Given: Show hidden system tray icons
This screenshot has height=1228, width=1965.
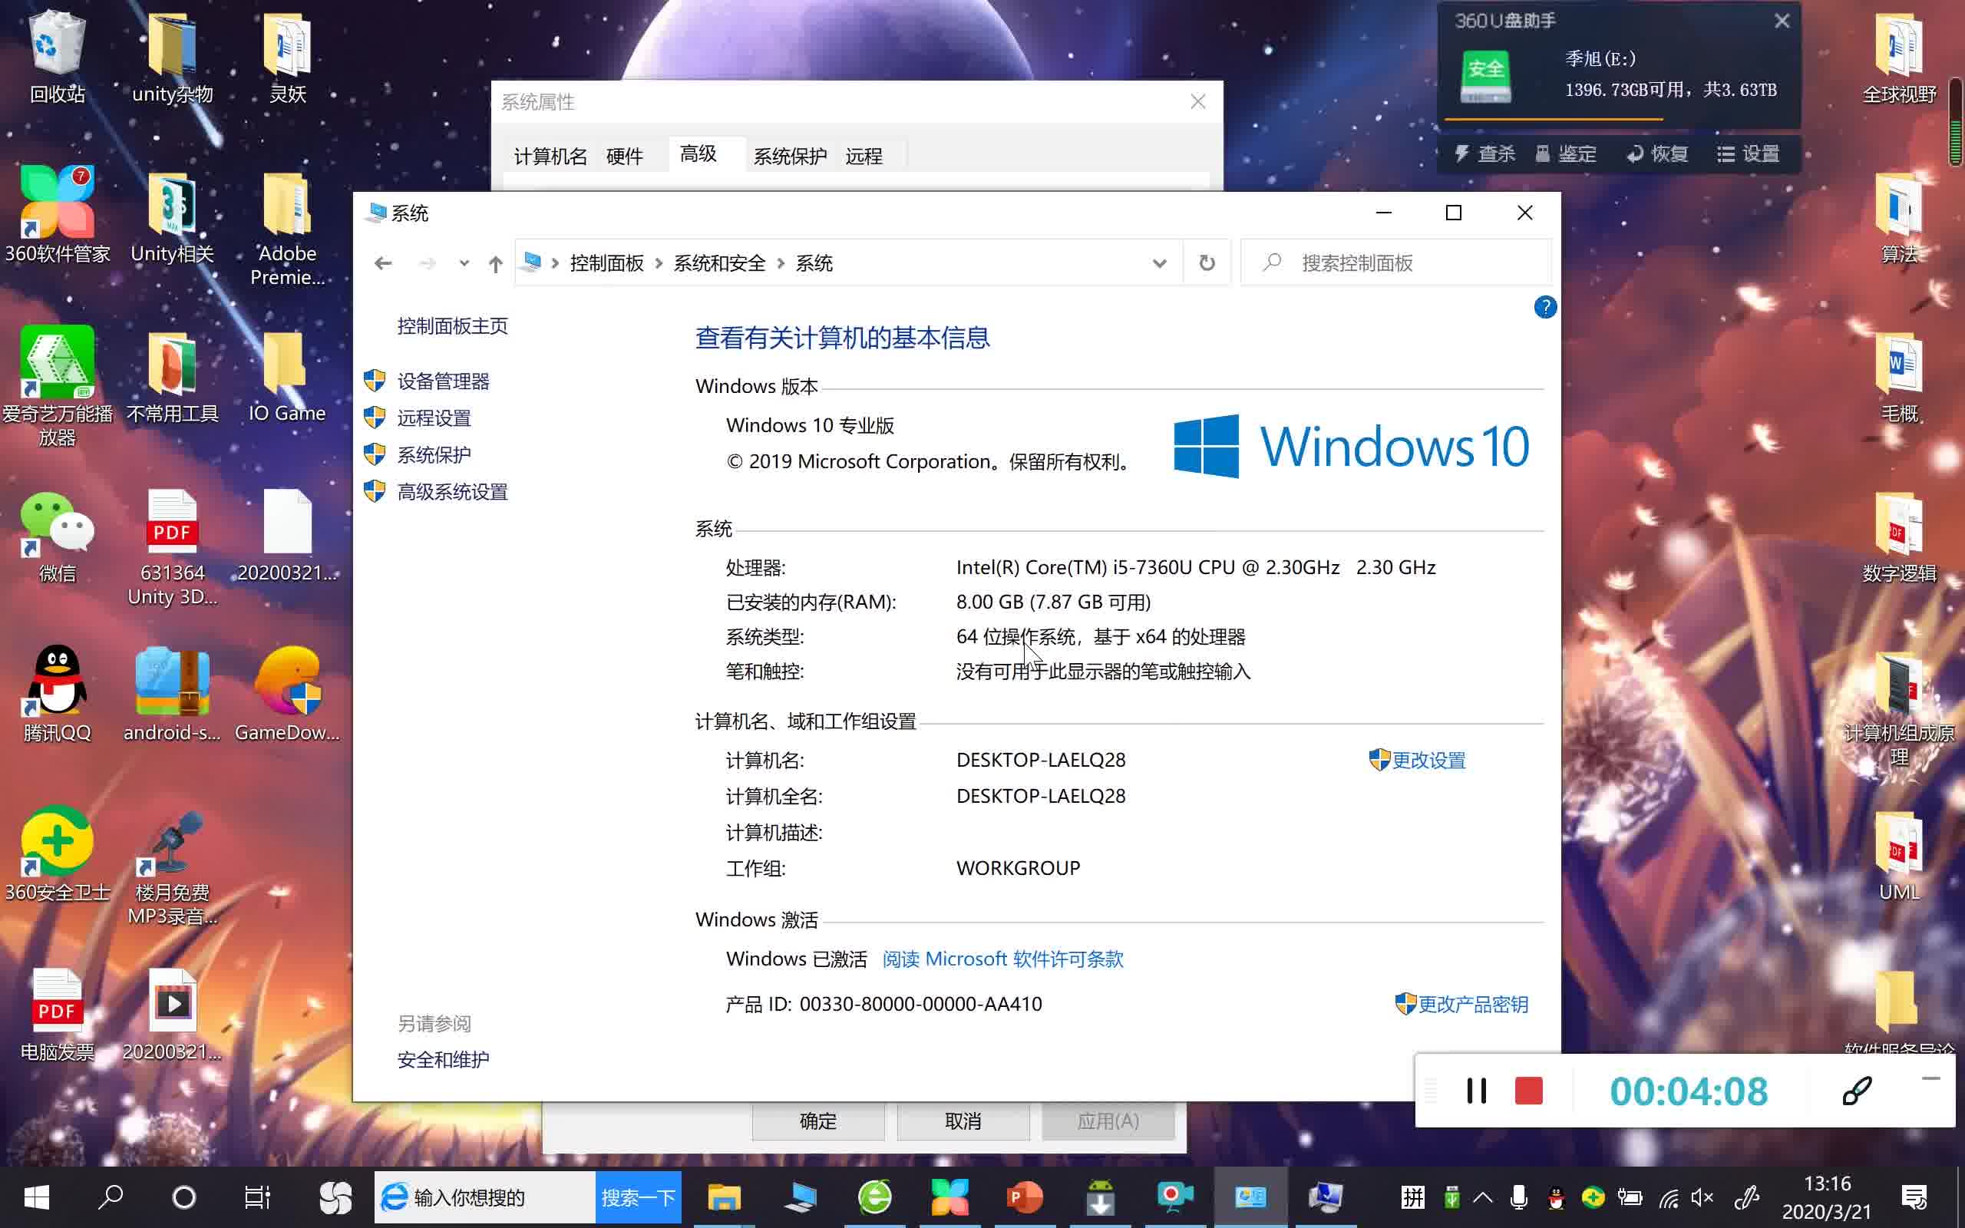Looking at the screenshot, I should [1483, 1197].
